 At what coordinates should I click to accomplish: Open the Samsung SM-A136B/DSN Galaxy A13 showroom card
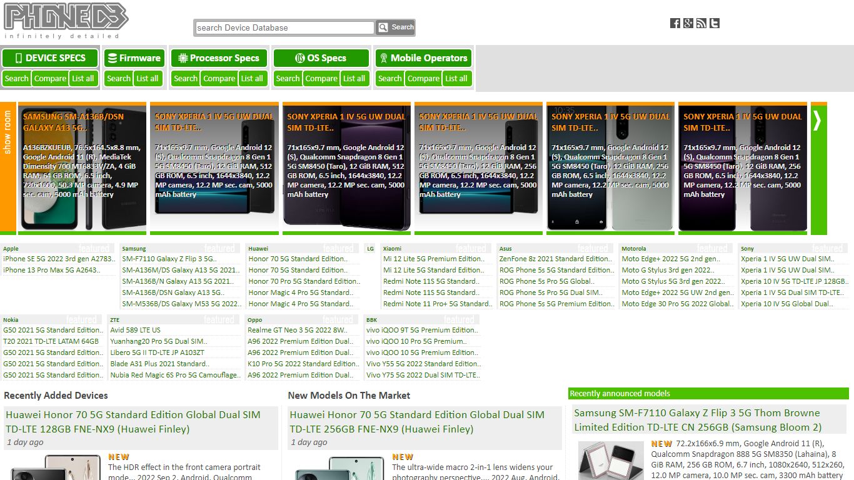(x=82, y=169)
